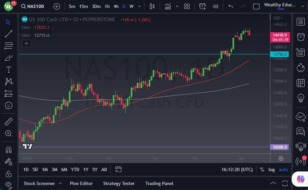This screenshot has height=190, width=308.
Task: Switch to 15m timeframe
Action: coord(83,6)
